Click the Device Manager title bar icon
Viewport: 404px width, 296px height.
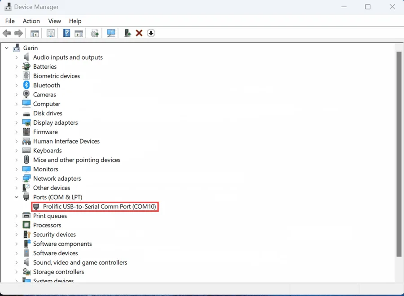(8, 7)
